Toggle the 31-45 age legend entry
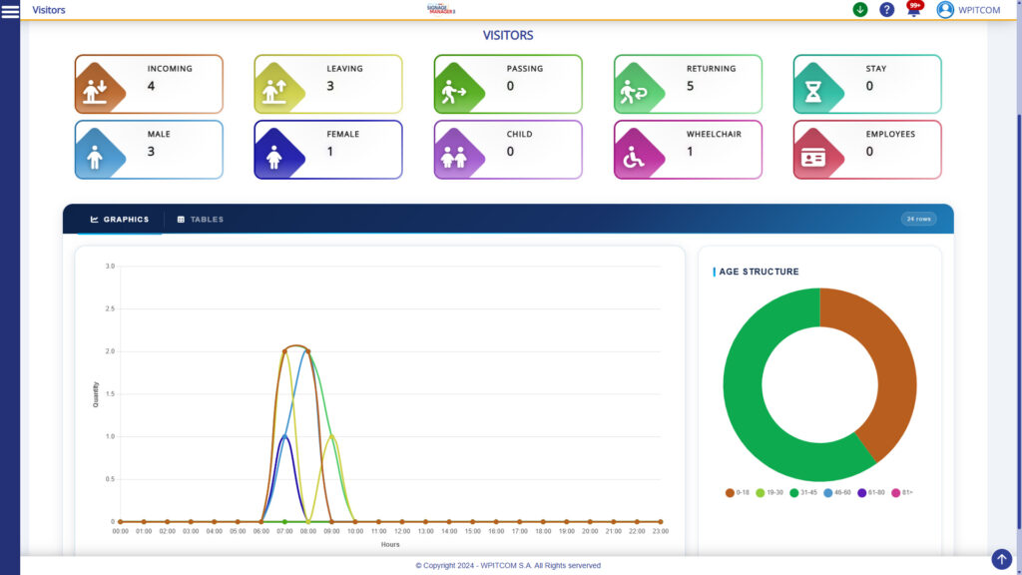This screenshot has height=575, width=1022. 804,492
